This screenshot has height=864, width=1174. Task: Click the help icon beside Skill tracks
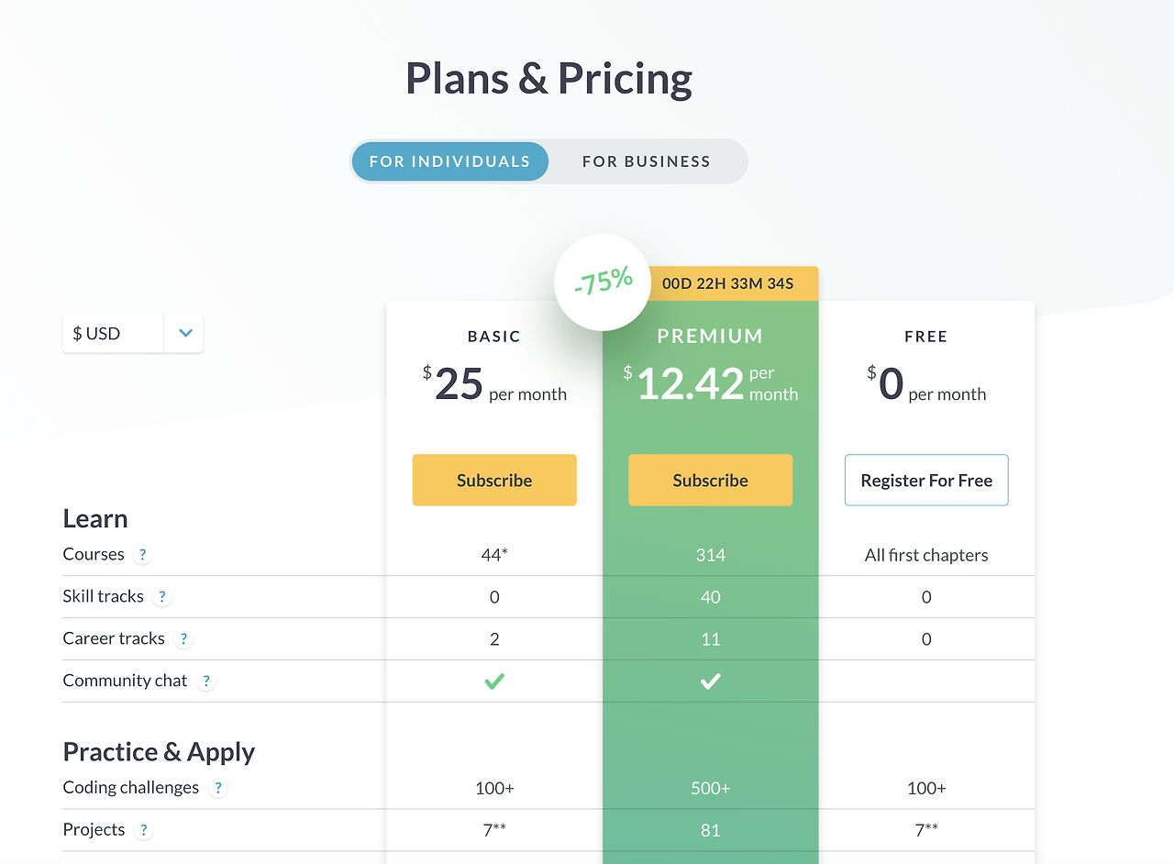coord(161,597)
